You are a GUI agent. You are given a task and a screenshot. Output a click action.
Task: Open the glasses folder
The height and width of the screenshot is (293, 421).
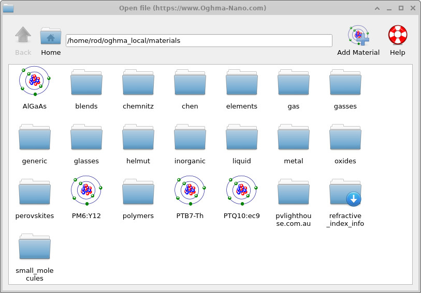pyautogui.click(x=86, y=137)
